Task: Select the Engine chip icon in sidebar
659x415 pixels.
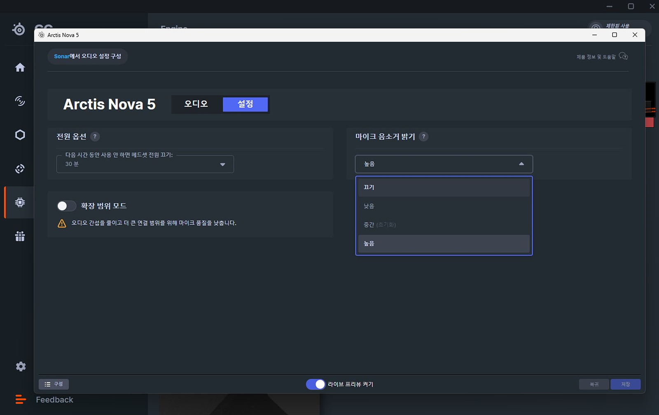Action: 20,202
